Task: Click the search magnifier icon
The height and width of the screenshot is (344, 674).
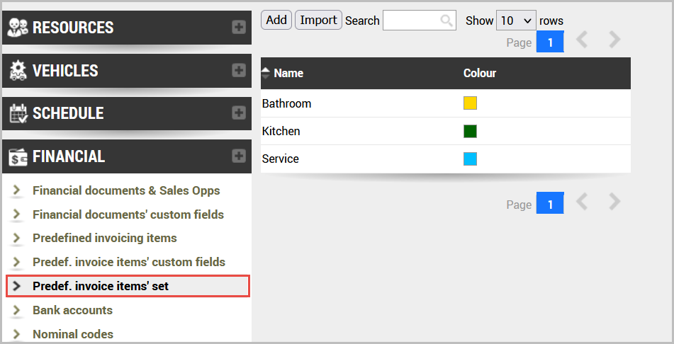Action: (446, 21)
